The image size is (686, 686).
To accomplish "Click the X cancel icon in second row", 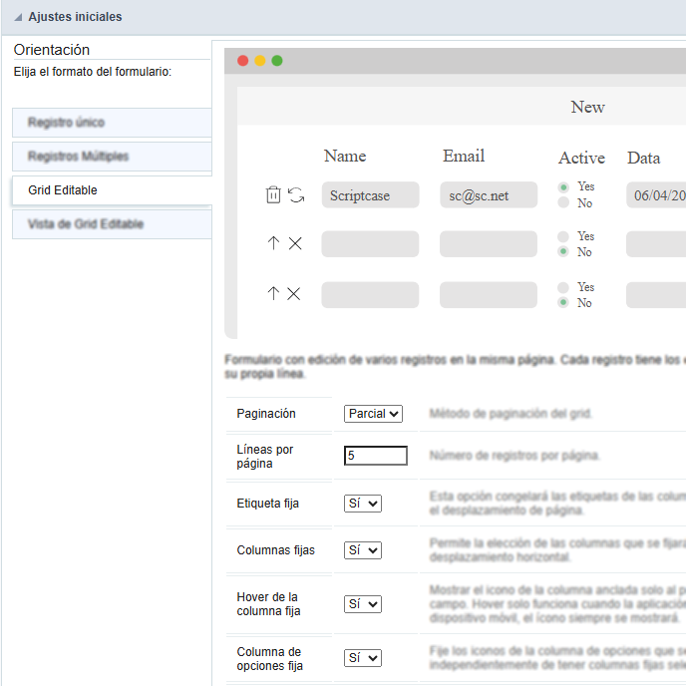I will (295, 243).
